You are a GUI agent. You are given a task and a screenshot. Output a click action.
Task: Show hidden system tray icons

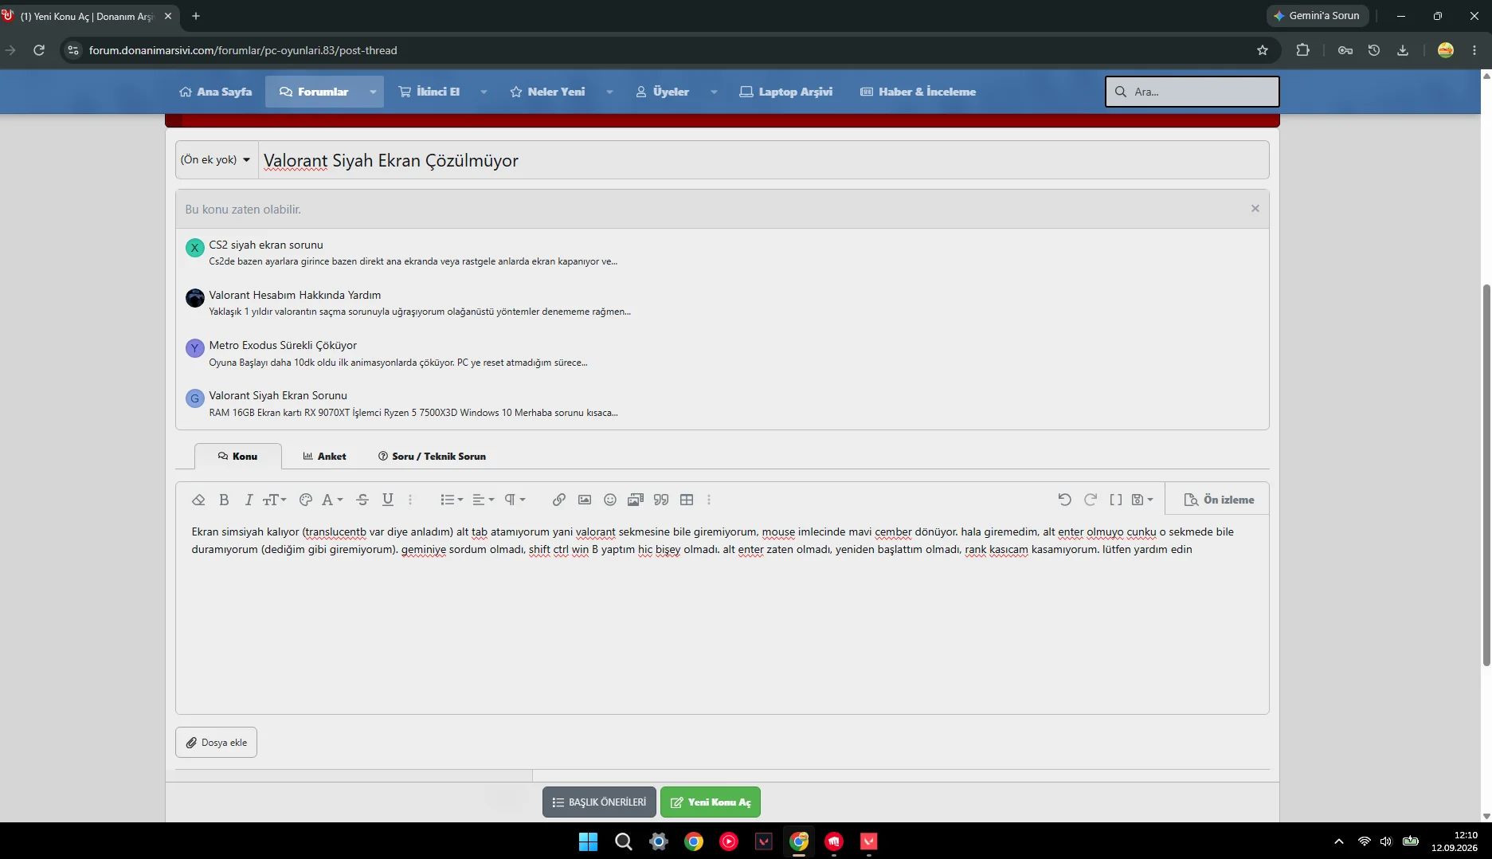point(1339,841)
